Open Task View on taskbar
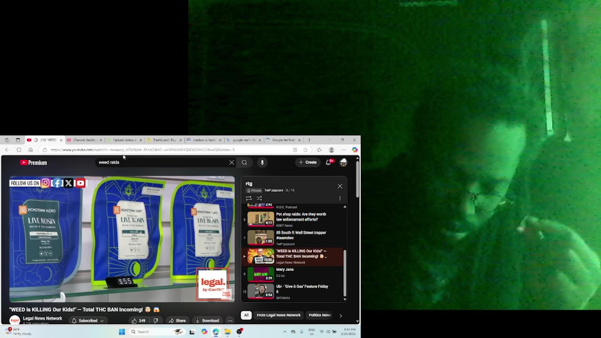Viewport: 601px width, 338px height. coord(192,332)
